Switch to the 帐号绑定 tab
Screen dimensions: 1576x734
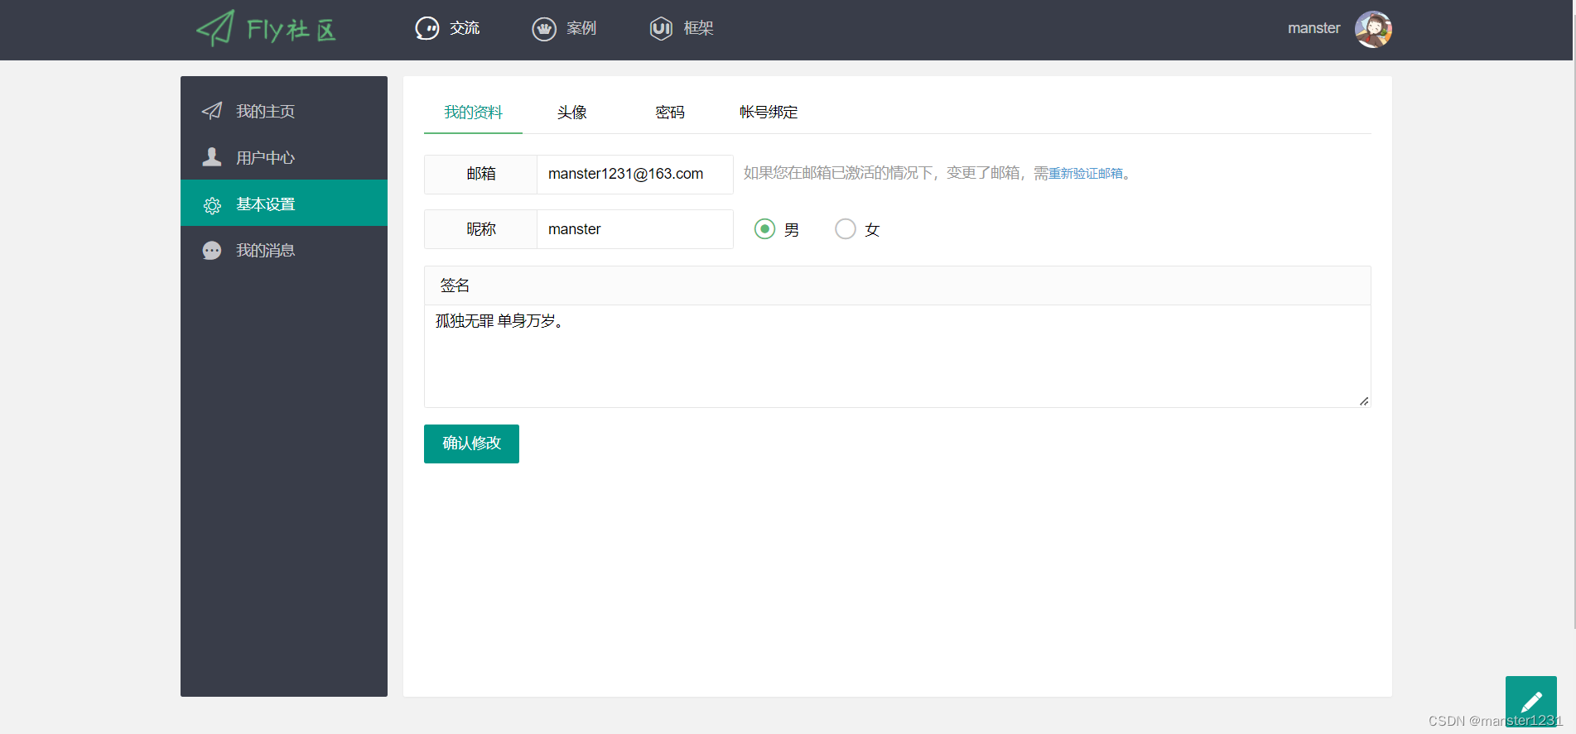tap(769, 113)
